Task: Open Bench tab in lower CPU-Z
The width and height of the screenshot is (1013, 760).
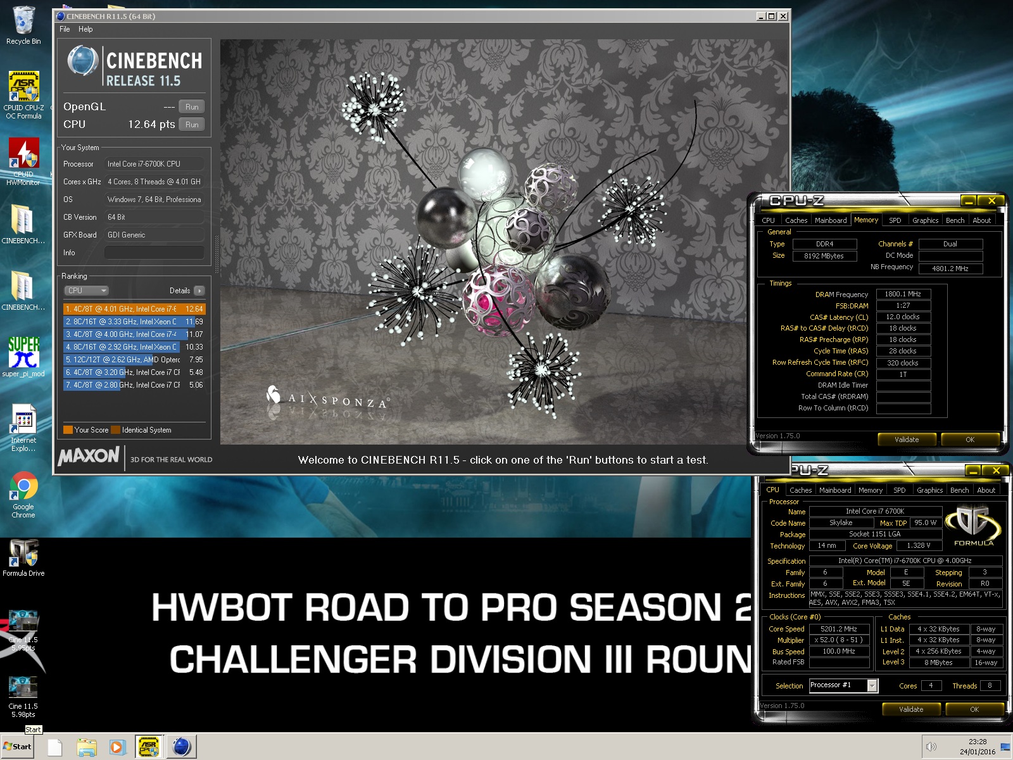Action: (x=959, y=490)
